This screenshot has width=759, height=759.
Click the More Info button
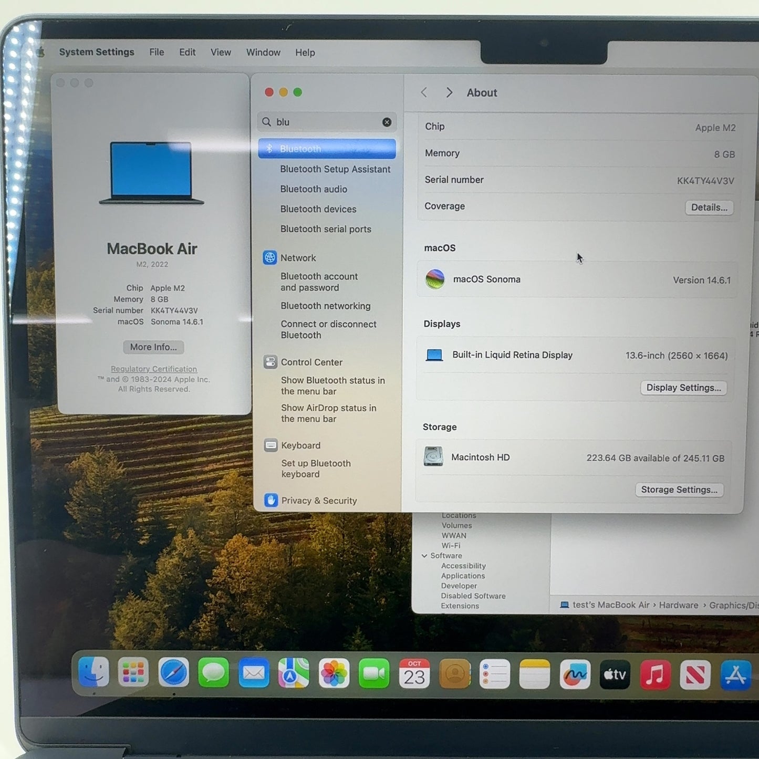[x=153, y=347]
